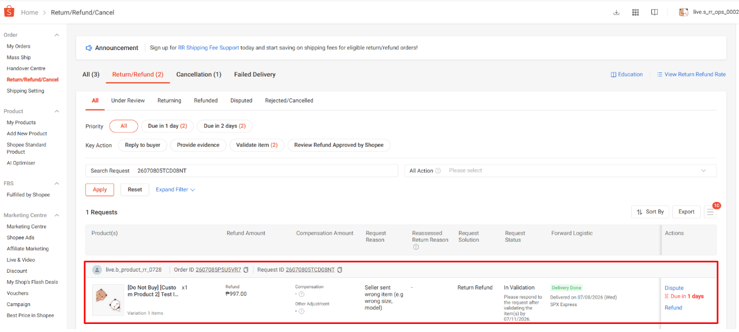Open the Refunded sub-tab
Screen dimensions: 739x332
point(206,101)
